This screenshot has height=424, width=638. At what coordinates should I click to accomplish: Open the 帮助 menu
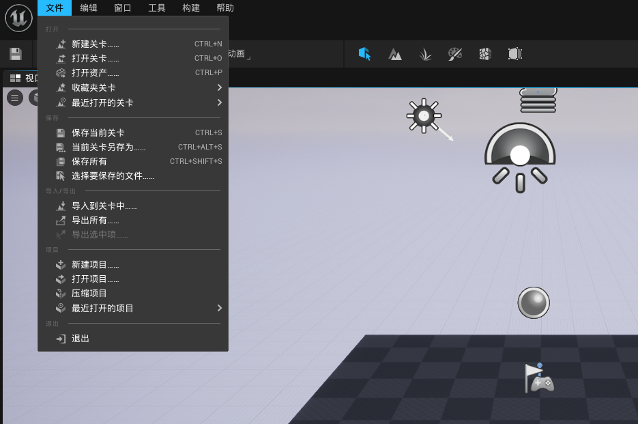coord(225,8)
